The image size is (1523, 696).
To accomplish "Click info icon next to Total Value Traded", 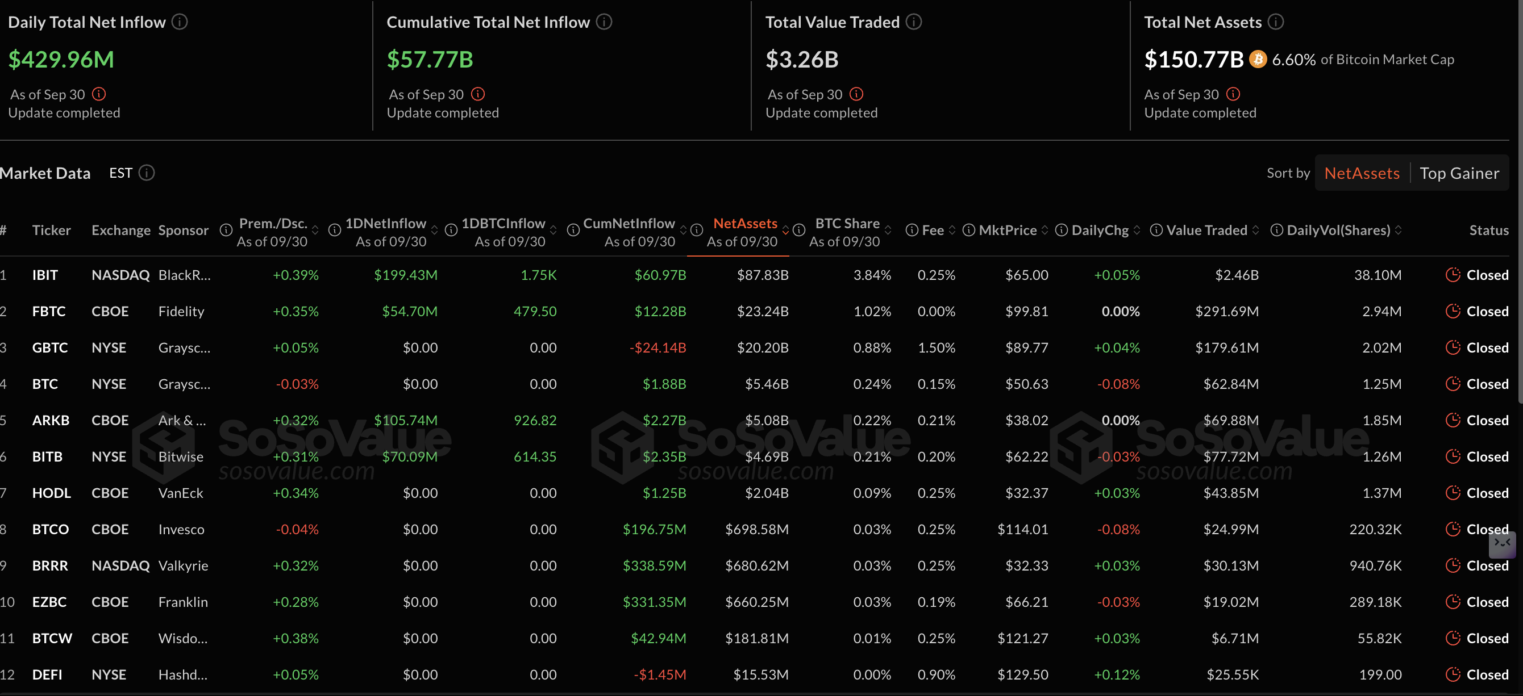I will pos(913,22).
